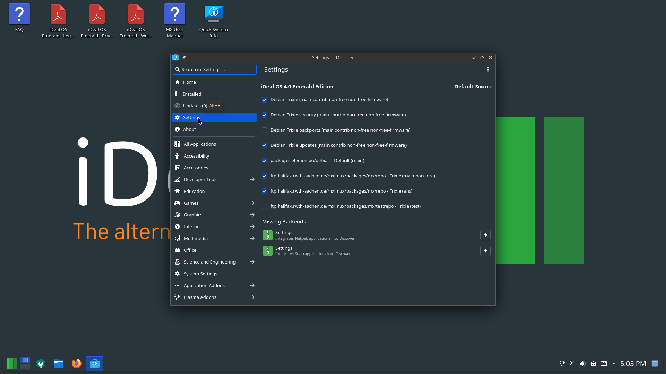Open Installed in sidebar

tap(214, 94)
